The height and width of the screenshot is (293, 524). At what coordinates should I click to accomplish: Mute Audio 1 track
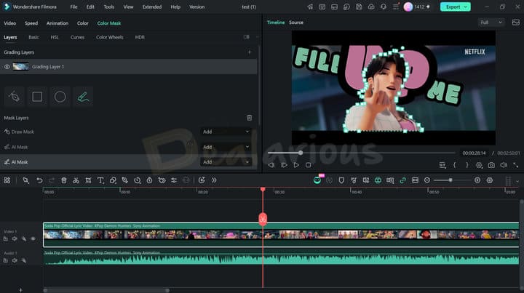coord(15,260)
